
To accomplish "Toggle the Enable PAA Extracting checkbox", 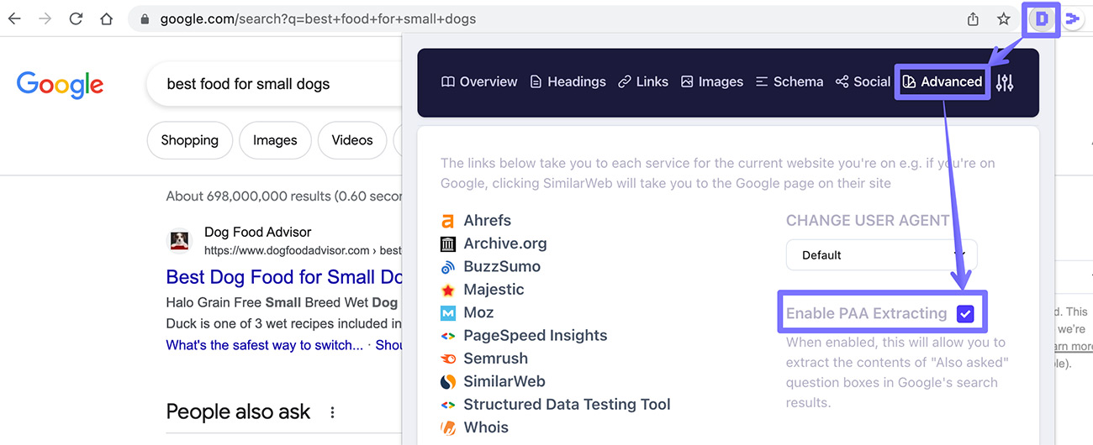I will click(x=965, y=314).
